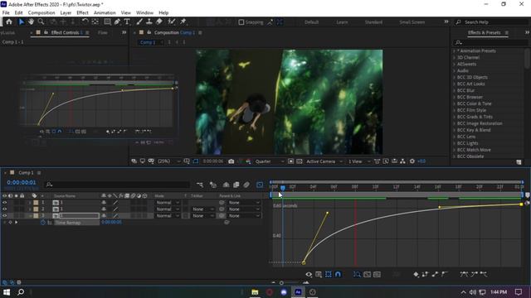Open layer 3 parent None dropdown
The width and height of the screenshot is (531, 298).
(244, 215)
